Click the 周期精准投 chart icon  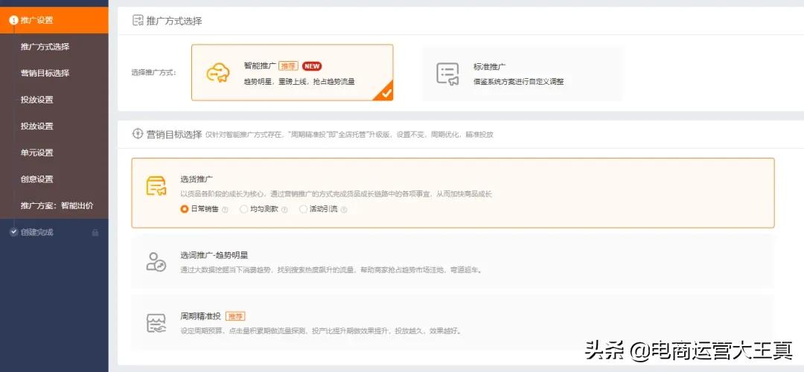[156, 324]
